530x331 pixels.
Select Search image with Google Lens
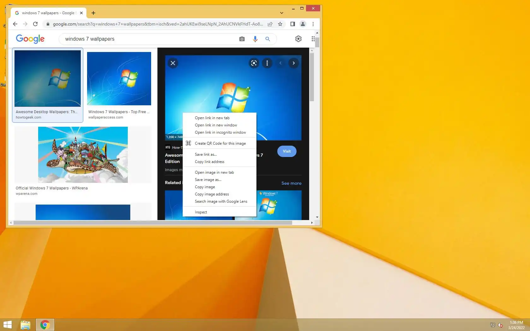[x=220, y=201]
